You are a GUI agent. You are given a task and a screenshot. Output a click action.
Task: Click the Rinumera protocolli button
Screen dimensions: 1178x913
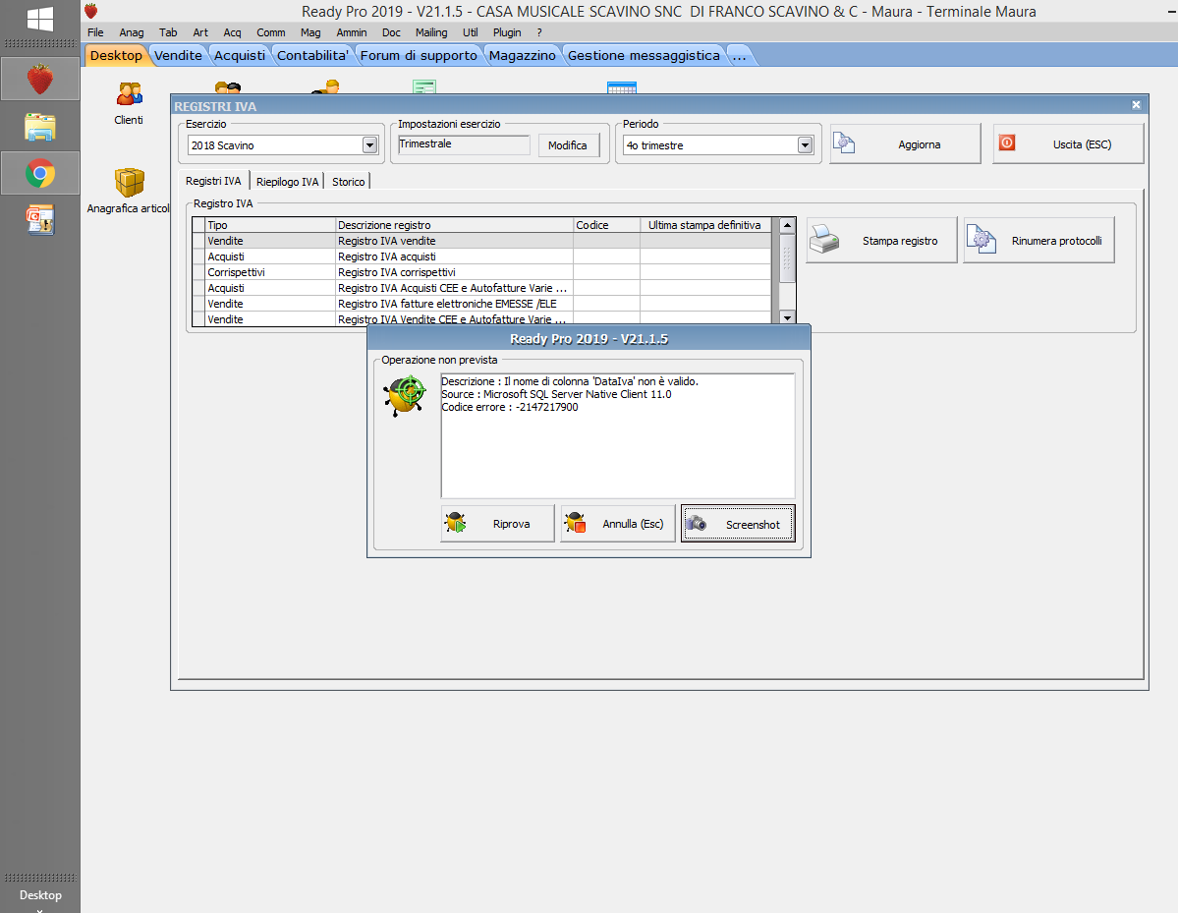point(1038,241)
